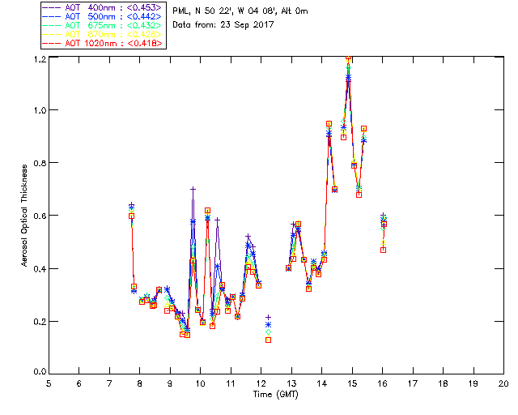Click x-axis tick label 14

322,383
